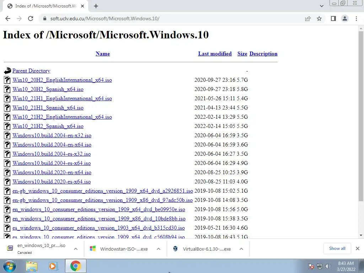The width and height of the screenshot is (364, 273).
Task: Click file icon beside Win10_20H2_EnglishInternational_x64.iso
Action: pyautogui.click(x=7, y=80)
